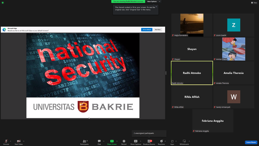Viewport: 259px width, 146px height.
Task: Click the green encryption shield icon
Action: [3, 3]
